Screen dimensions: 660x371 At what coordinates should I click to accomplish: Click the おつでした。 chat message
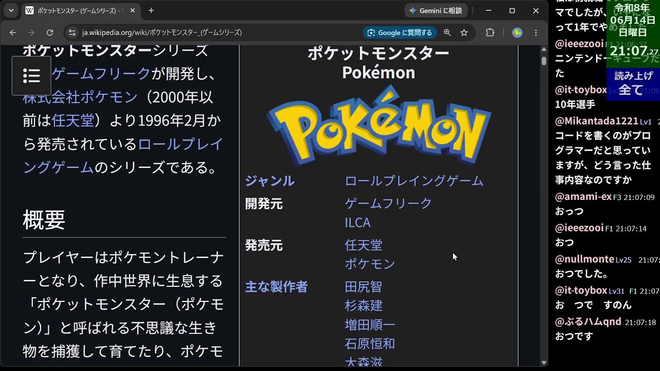pyautogui.click(x=582, y=274)
